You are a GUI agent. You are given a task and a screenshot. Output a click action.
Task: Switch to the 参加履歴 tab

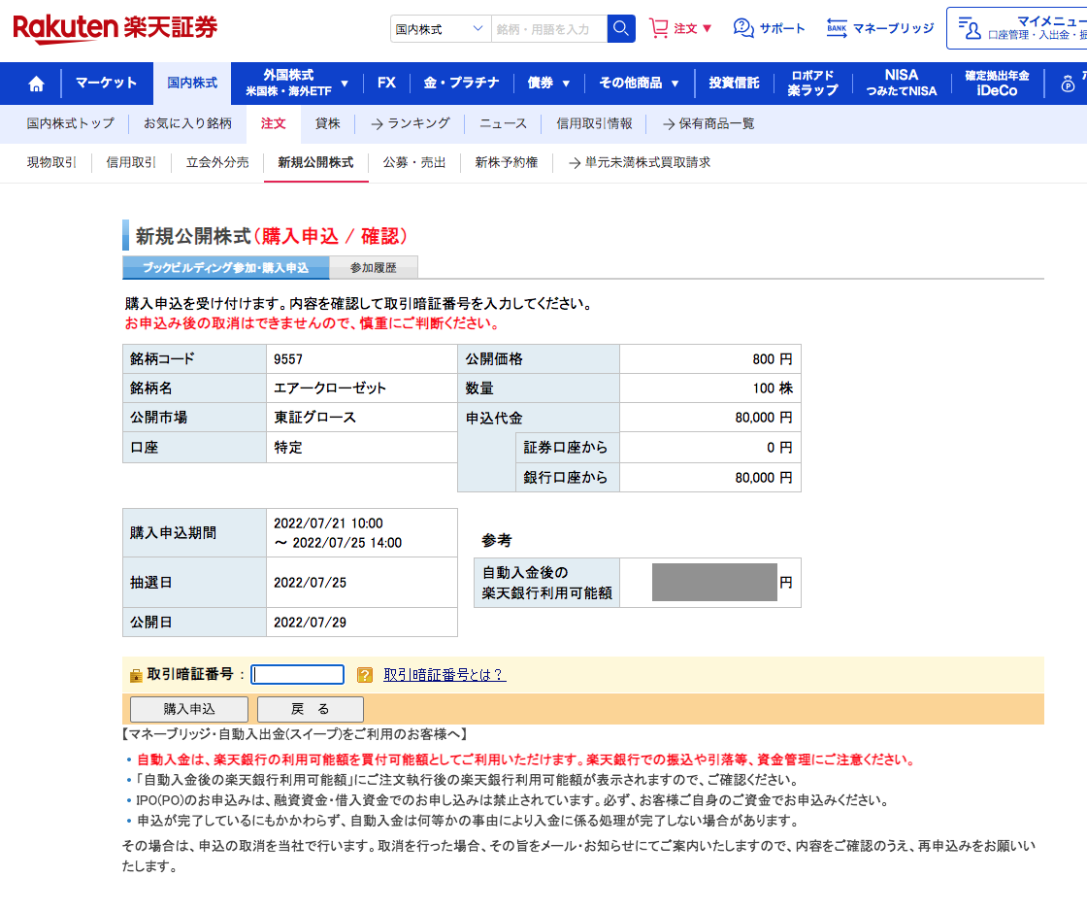tap(374, 267)
